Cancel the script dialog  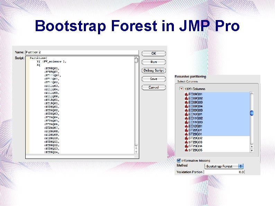[154, 87]
